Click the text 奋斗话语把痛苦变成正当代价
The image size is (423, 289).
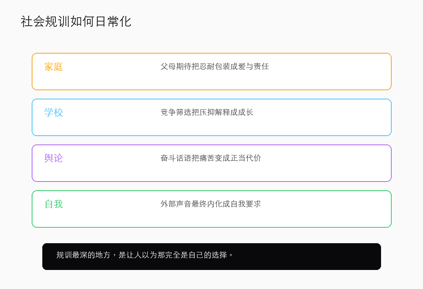(211, 158)
